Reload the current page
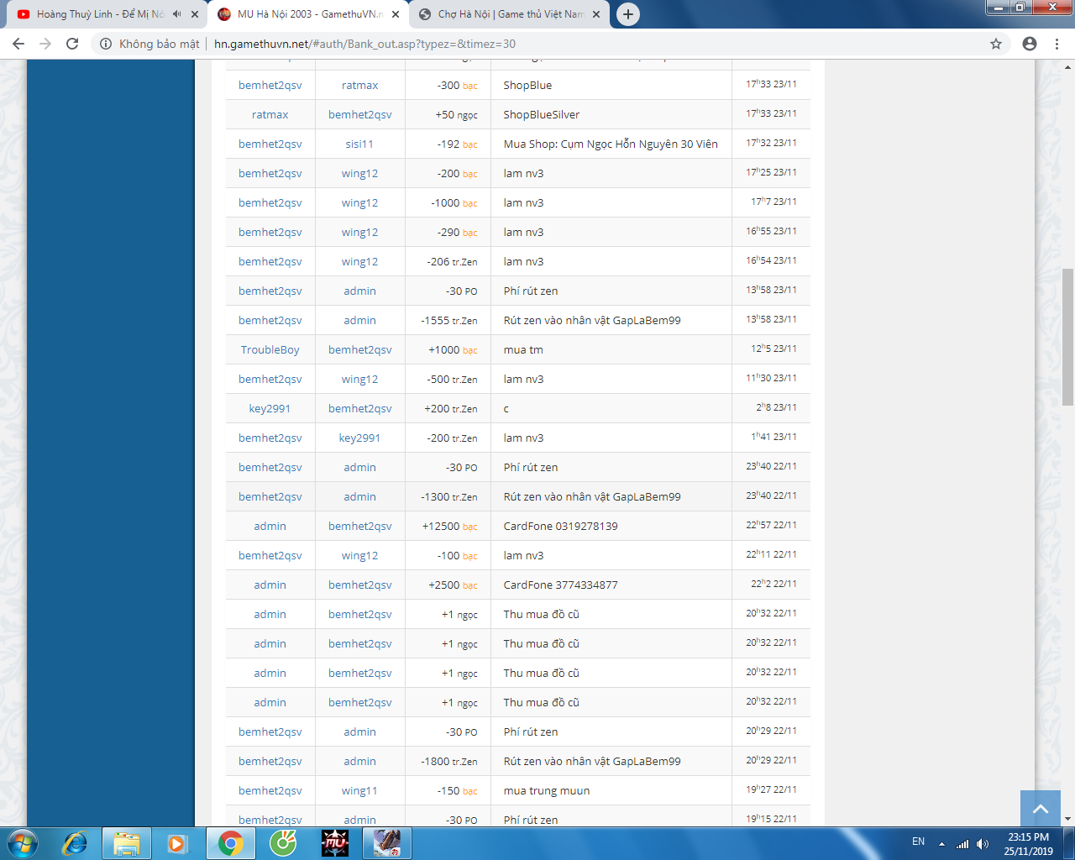This screenshot has height=860, width=1075. click(x=72, y=44)
